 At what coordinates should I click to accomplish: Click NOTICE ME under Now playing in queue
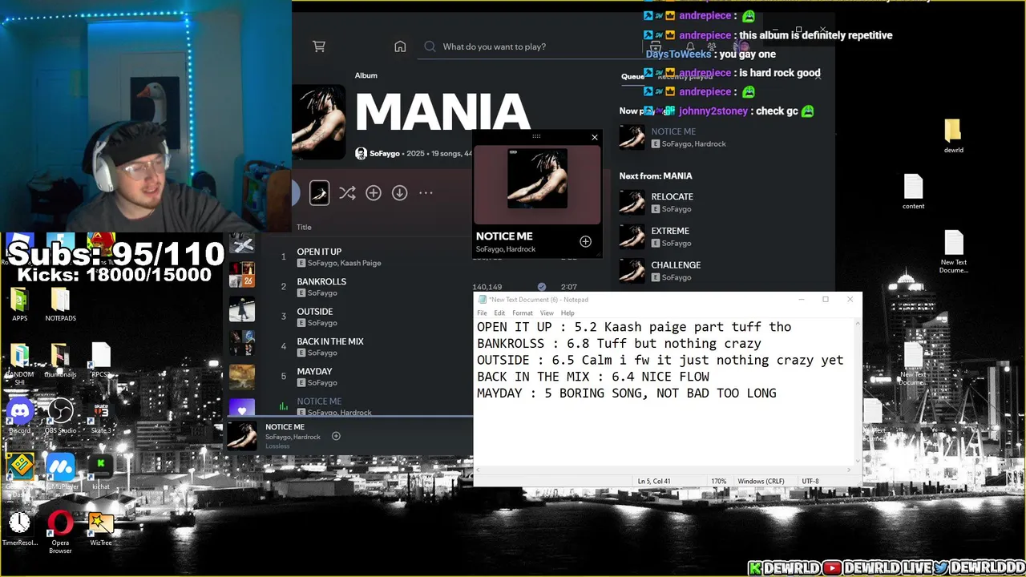673,131
